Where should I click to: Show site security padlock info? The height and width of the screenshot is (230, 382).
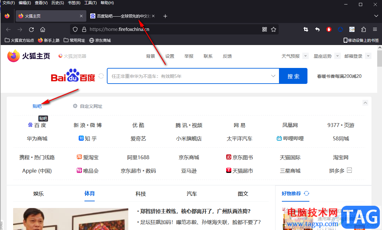(x=84, y=29)
